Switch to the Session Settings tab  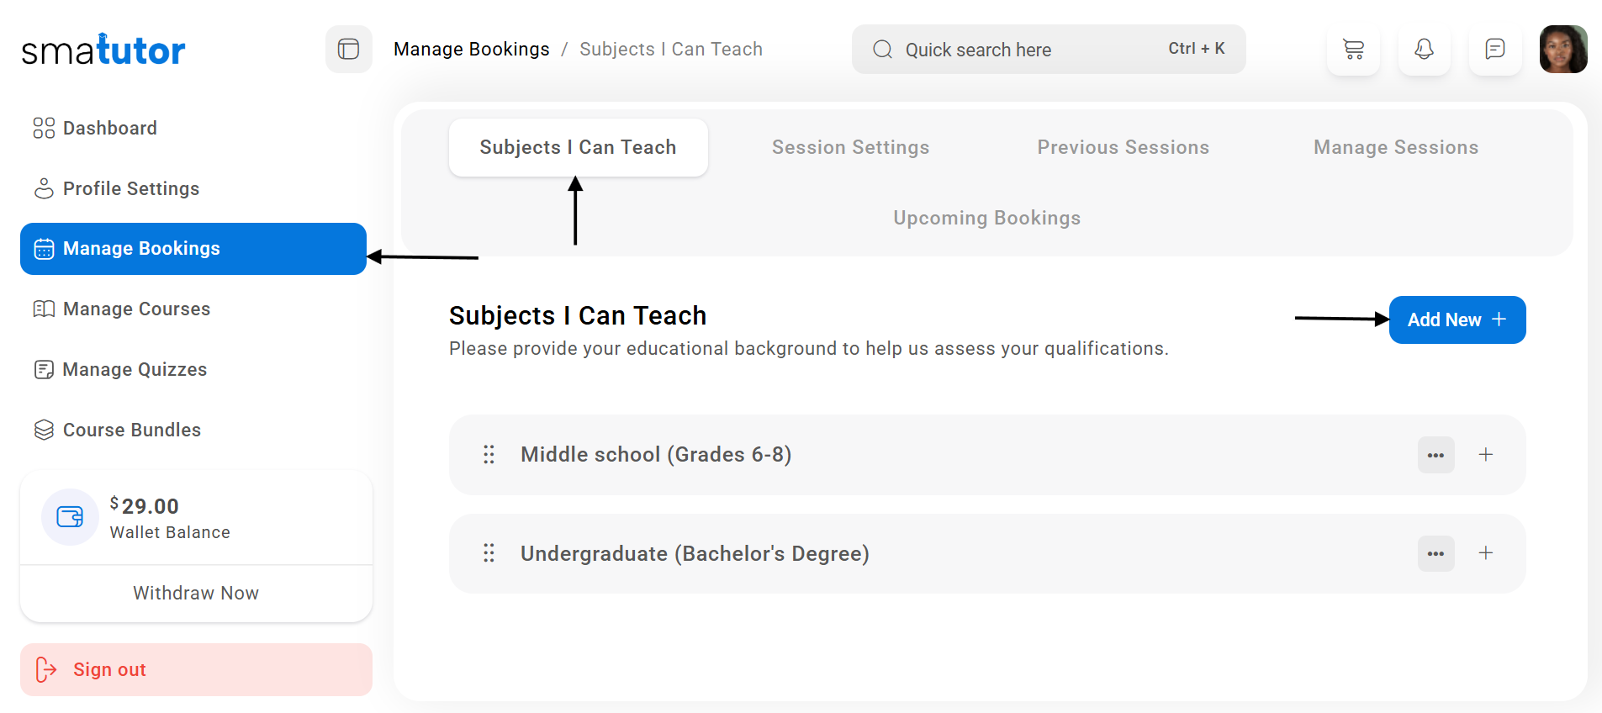850,148
